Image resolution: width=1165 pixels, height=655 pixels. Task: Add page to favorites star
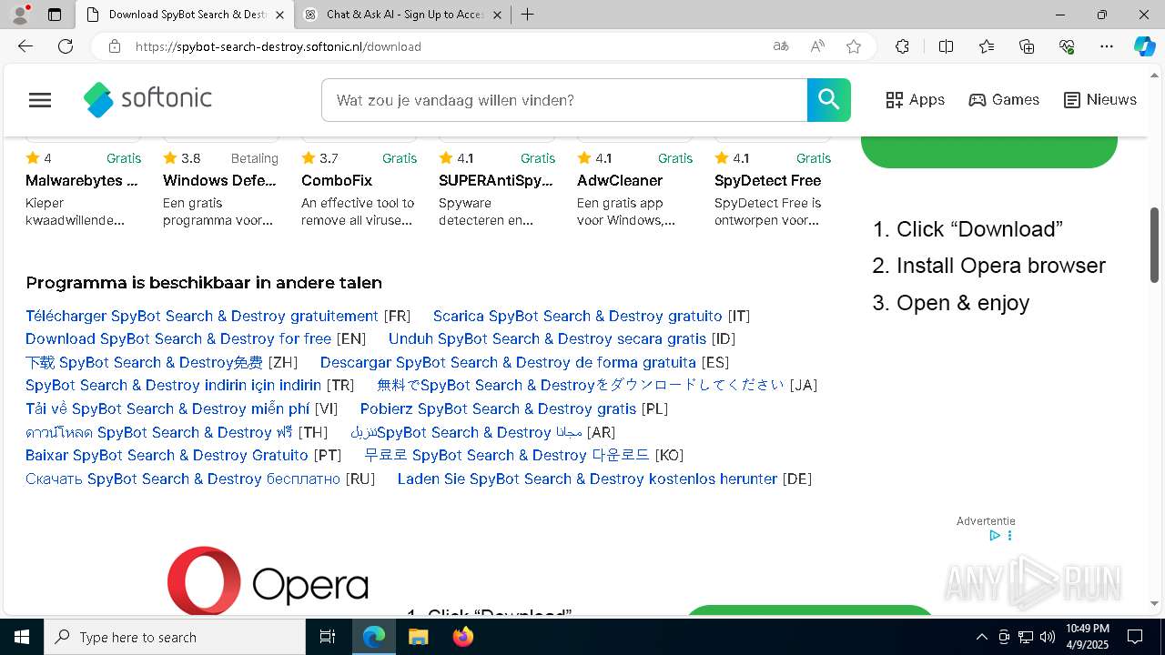pos(854,46)
